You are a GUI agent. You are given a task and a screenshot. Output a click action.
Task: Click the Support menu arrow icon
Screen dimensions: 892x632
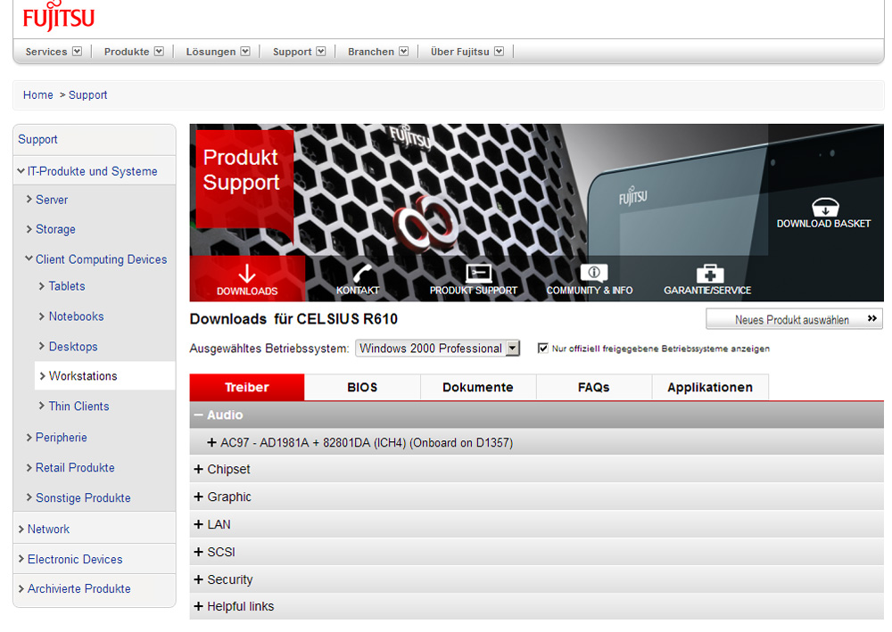click(x=321, y=51)
